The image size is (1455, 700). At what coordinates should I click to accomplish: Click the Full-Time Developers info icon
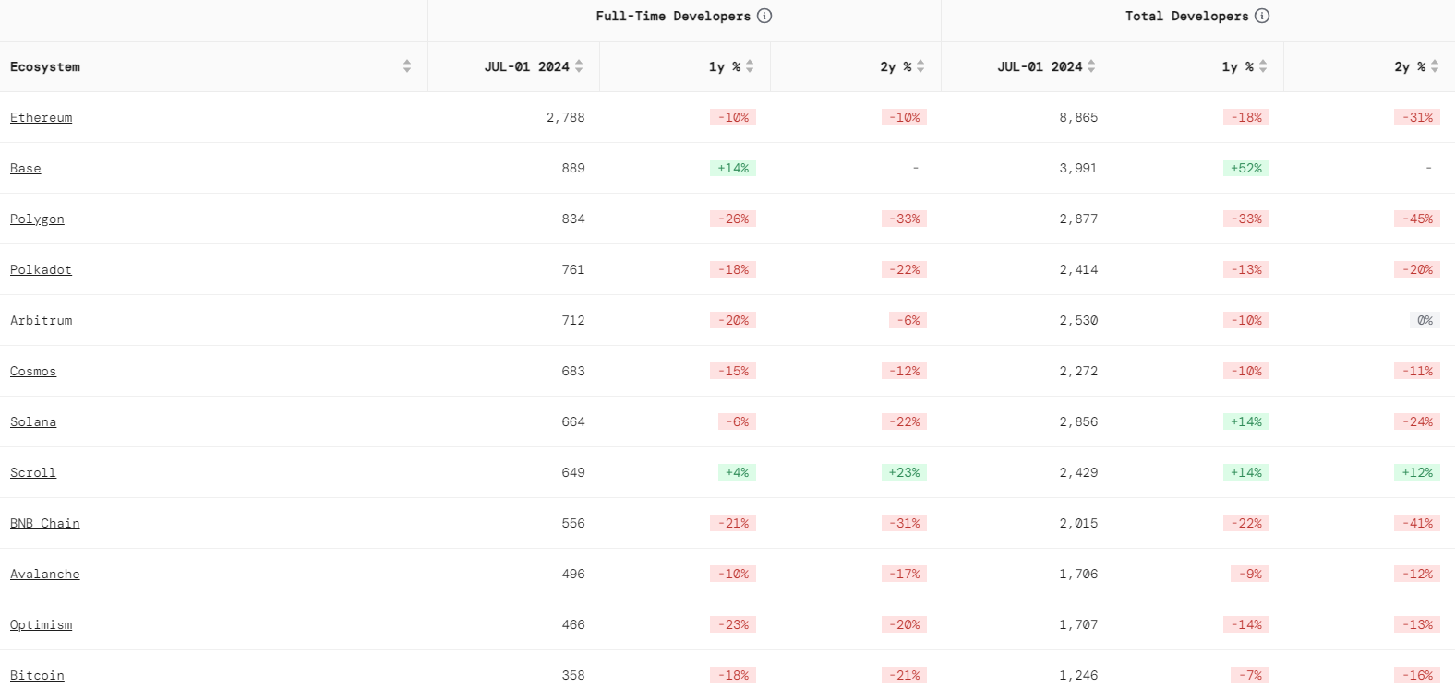tap(764, 16)
